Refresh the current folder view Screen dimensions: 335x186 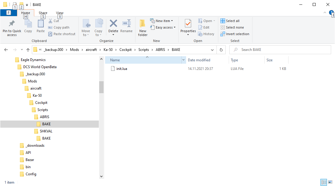[221, 50]
